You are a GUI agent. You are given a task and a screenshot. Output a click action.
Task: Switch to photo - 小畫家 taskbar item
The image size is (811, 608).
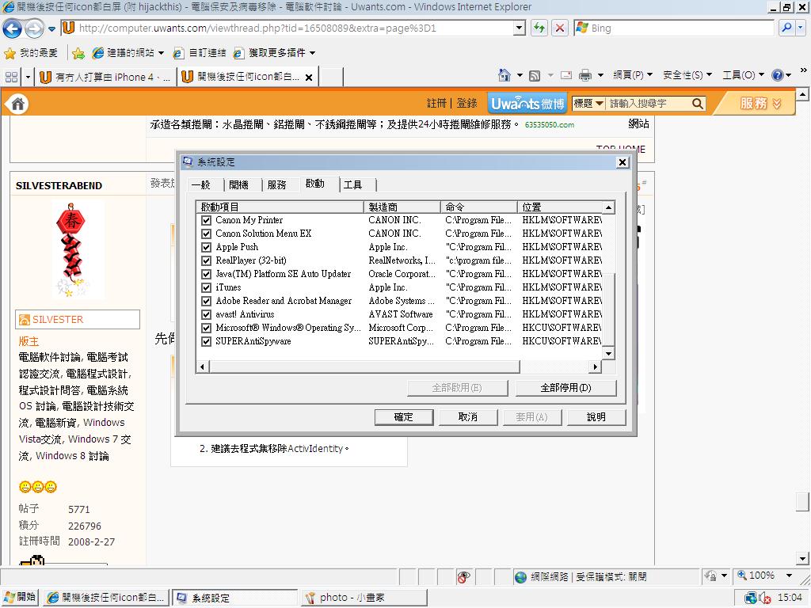click(x=364, y=598)
